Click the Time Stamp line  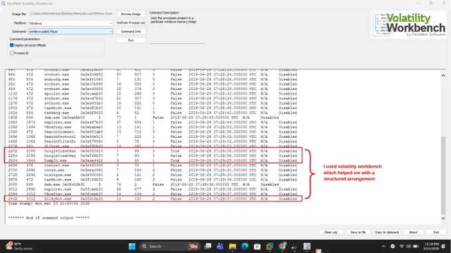click(x=48, y=203)
